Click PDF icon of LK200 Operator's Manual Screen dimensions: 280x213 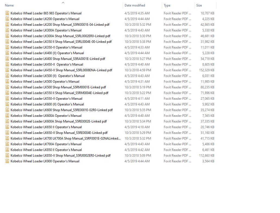coord(7,19)
